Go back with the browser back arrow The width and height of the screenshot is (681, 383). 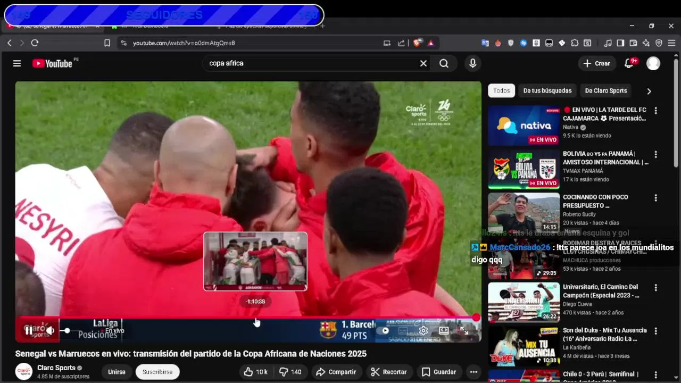pos(9,43)
